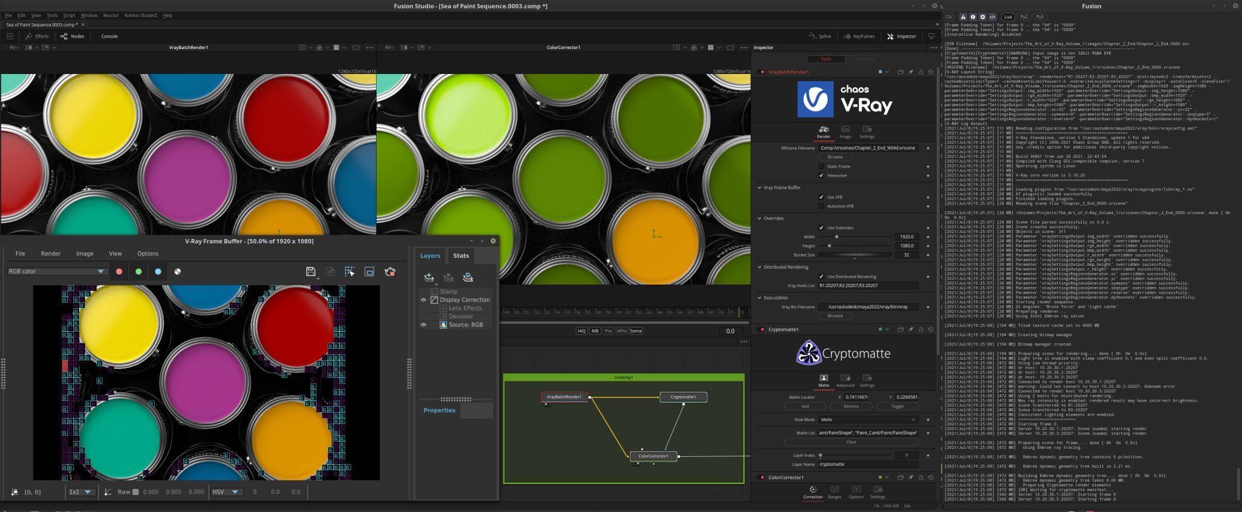The image size is (1242, 512).
Task: Open the Fit zoom dropdown of left viewer
Action: tap(14, 47)
